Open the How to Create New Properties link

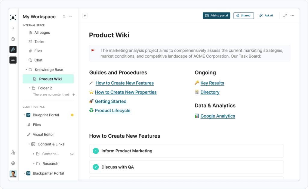126,92
